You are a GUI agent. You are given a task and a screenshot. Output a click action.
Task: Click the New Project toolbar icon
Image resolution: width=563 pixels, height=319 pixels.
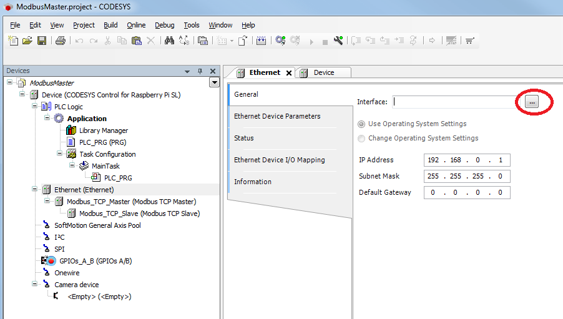(13, 41)
